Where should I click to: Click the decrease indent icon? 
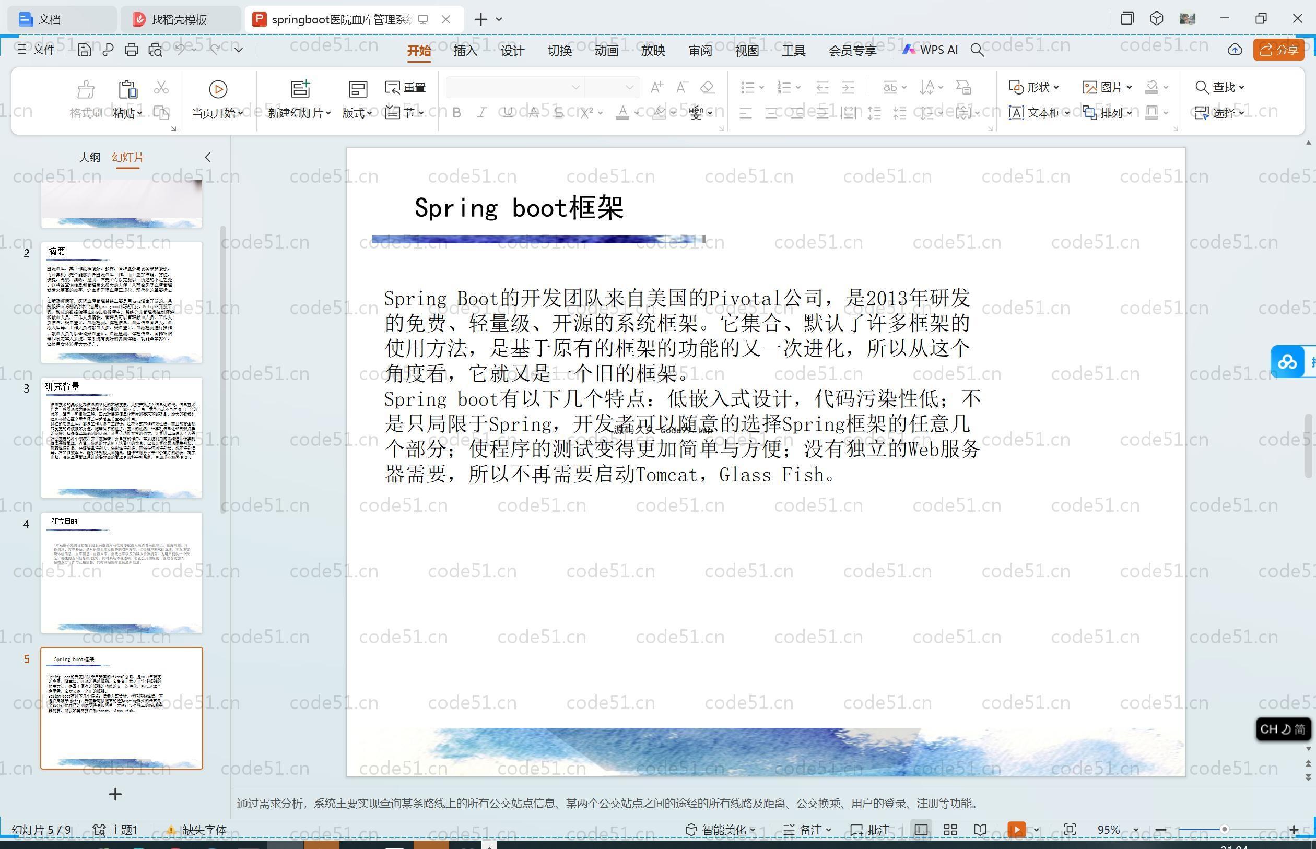pos(822,87)
